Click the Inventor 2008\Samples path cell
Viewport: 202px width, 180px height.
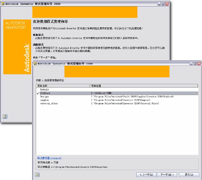pos(121,100)
